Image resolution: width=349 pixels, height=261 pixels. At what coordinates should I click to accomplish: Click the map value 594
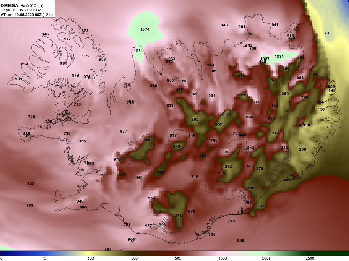point(221,173)
